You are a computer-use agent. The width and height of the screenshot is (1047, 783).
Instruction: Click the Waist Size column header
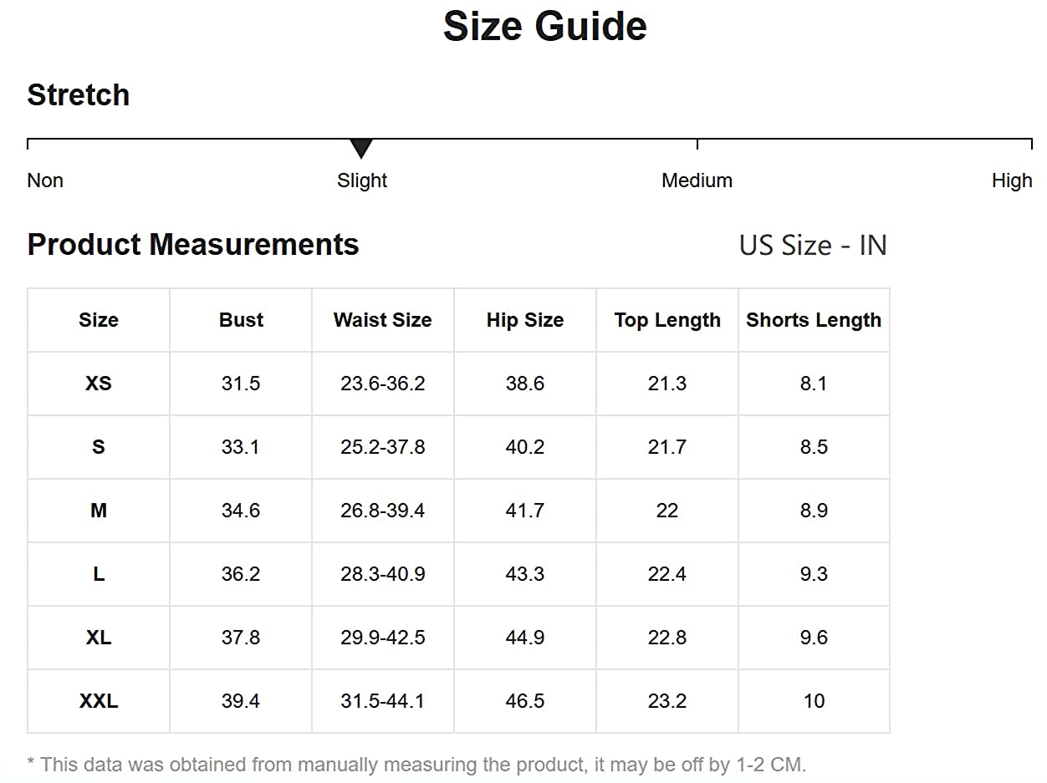pyautogui.click(x=383, y=320)
